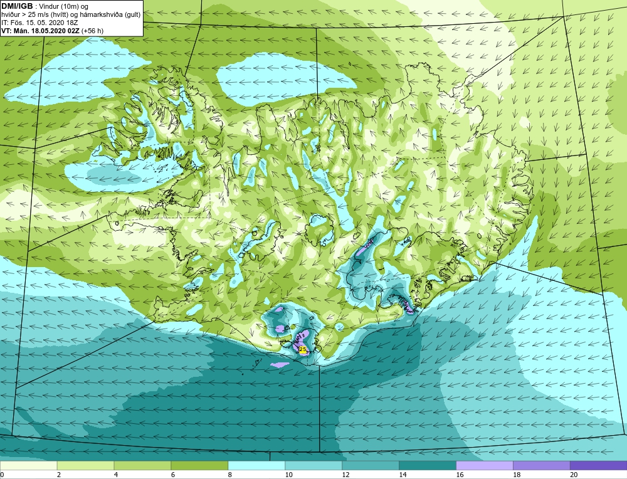Click legend scale label 16

click(x=460, y=475)
